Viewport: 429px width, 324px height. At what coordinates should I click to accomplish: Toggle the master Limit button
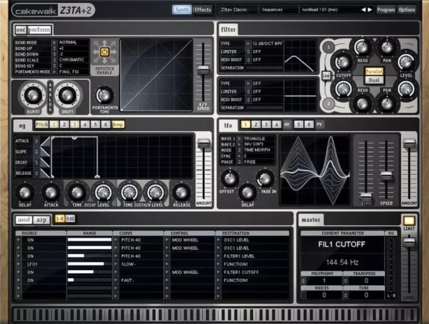[x=409, y=220]
